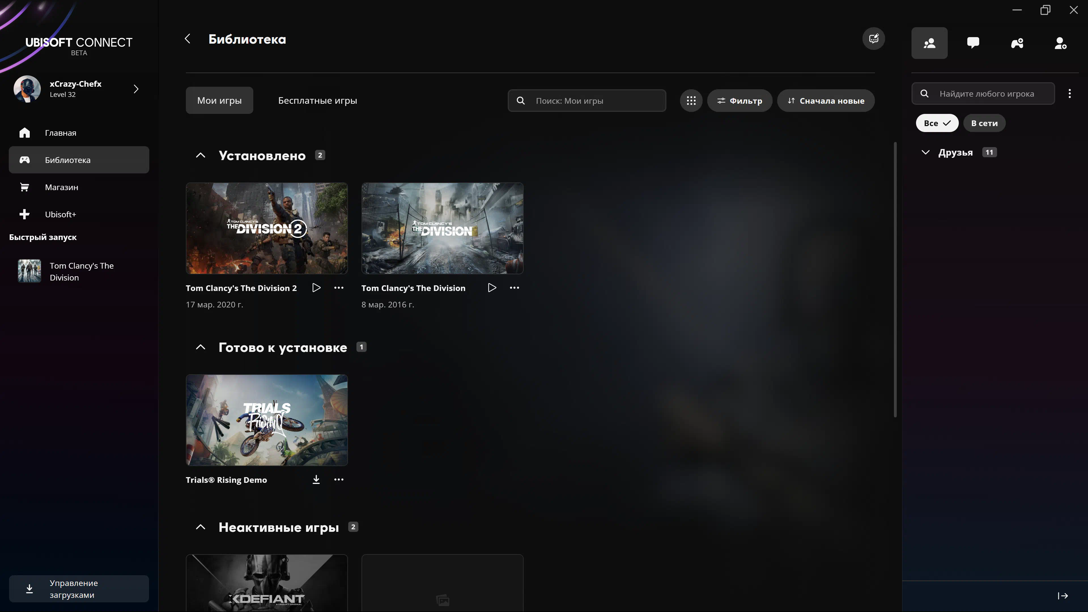This screenshot has width=1088, height=612.
Task: Open the chat messages icon
Action: (x=973, y=43)
